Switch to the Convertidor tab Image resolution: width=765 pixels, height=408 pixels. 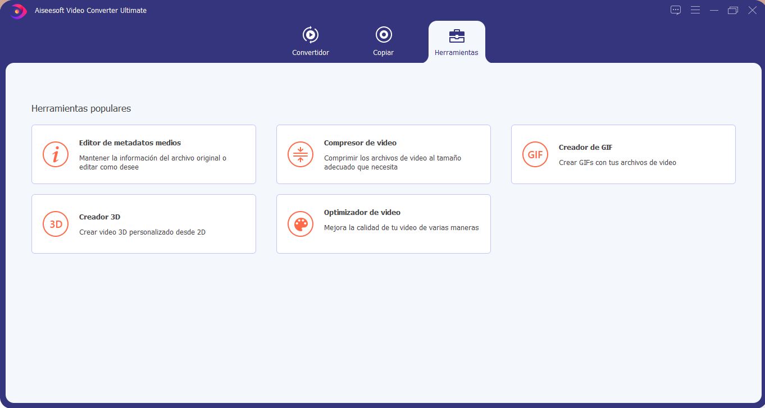pos(310,52)
